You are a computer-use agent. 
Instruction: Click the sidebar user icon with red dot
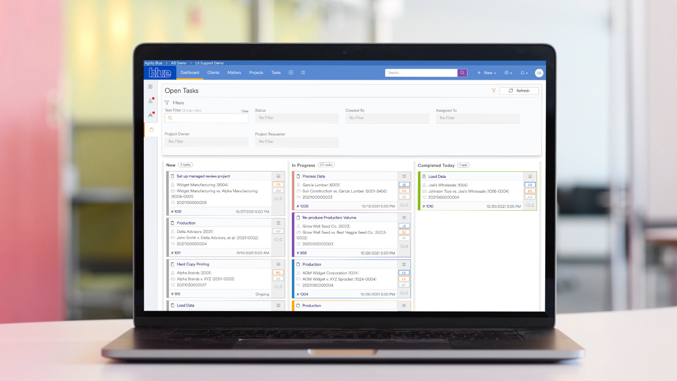tap(151, 101)
